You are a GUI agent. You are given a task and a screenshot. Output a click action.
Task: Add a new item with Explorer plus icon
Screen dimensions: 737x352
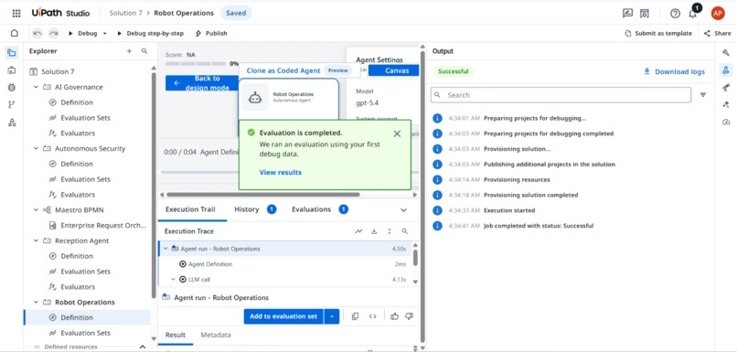point(129,51)
